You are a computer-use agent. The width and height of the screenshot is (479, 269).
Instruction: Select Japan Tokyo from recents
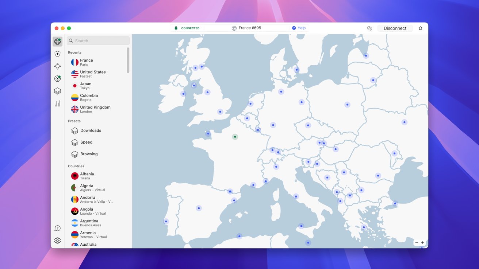click(x=86, y=86)
